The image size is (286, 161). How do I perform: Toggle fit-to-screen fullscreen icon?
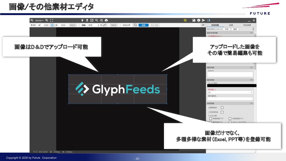52,20
